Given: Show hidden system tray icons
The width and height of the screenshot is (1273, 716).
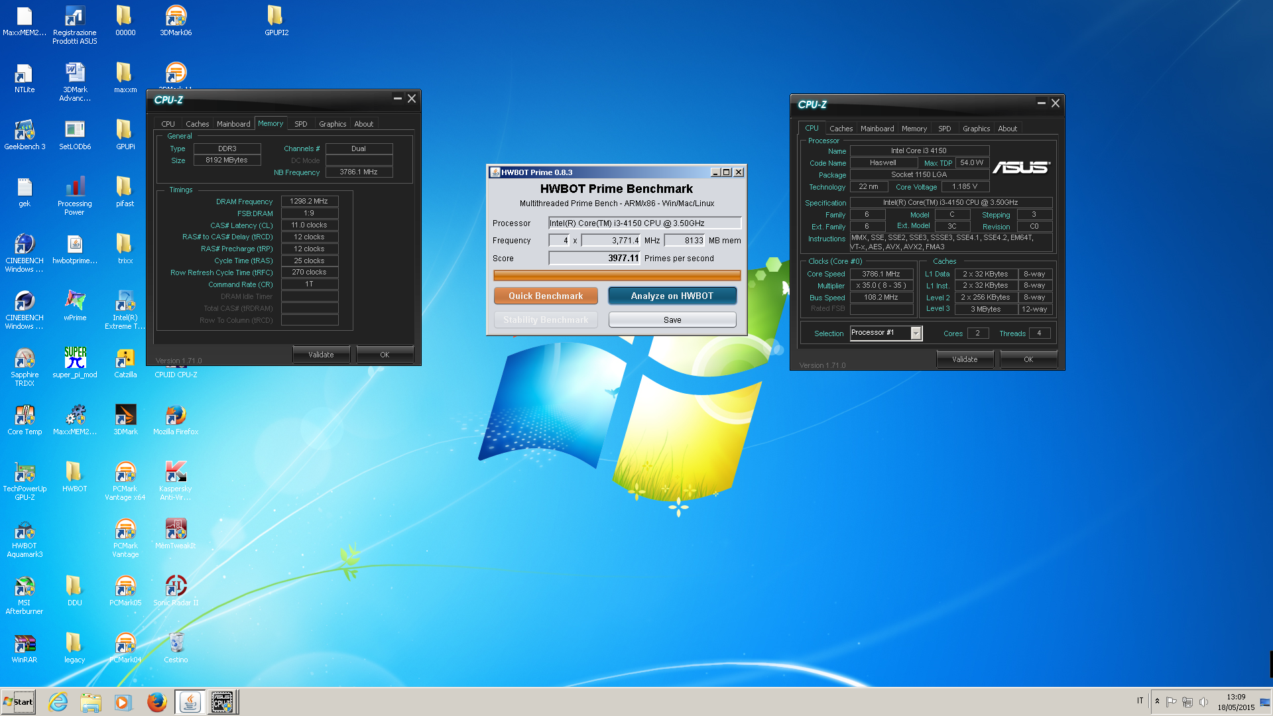Looking at the screenshot, I should [x=1157, y=701].
